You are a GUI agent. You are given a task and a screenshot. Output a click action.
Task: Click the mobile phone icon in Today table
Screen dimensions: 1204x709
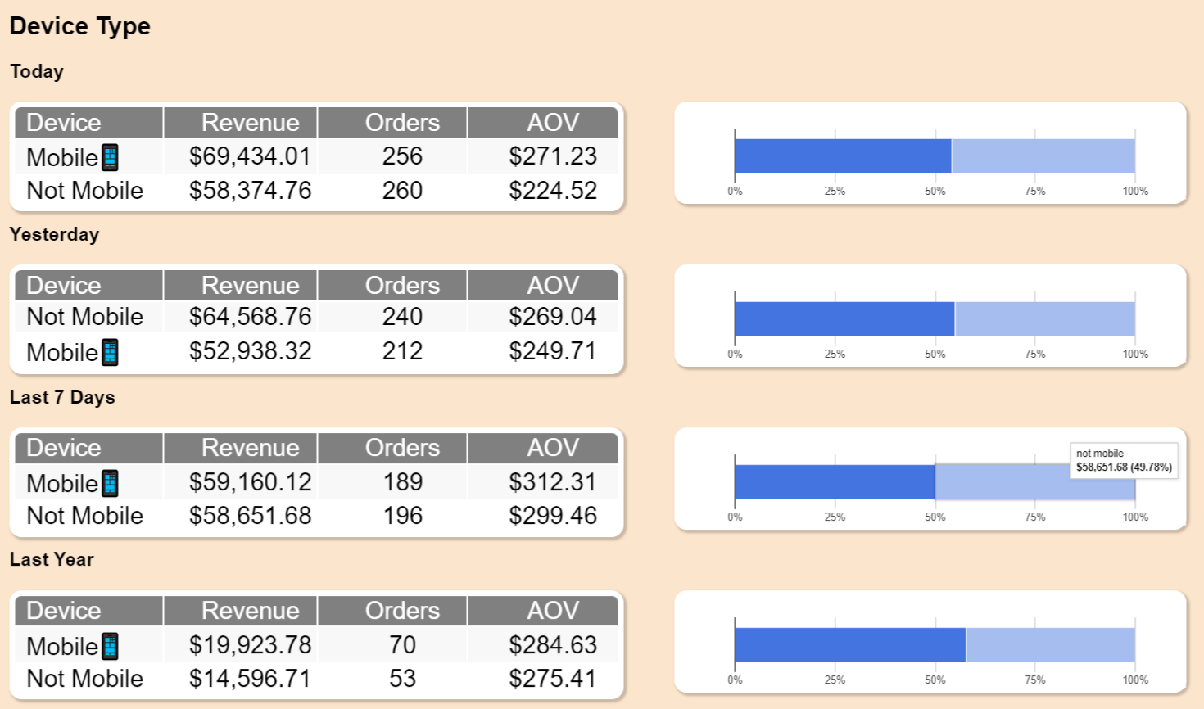[x=110, y=157]
